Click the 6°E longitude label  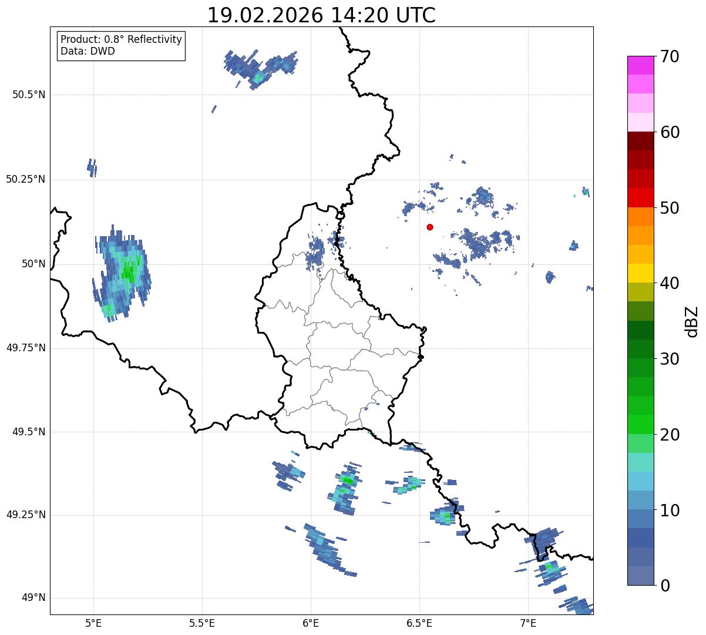(x=311, y=623)
